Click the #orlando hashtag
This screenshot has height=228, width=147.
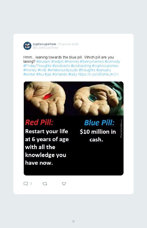click(60, 74)
